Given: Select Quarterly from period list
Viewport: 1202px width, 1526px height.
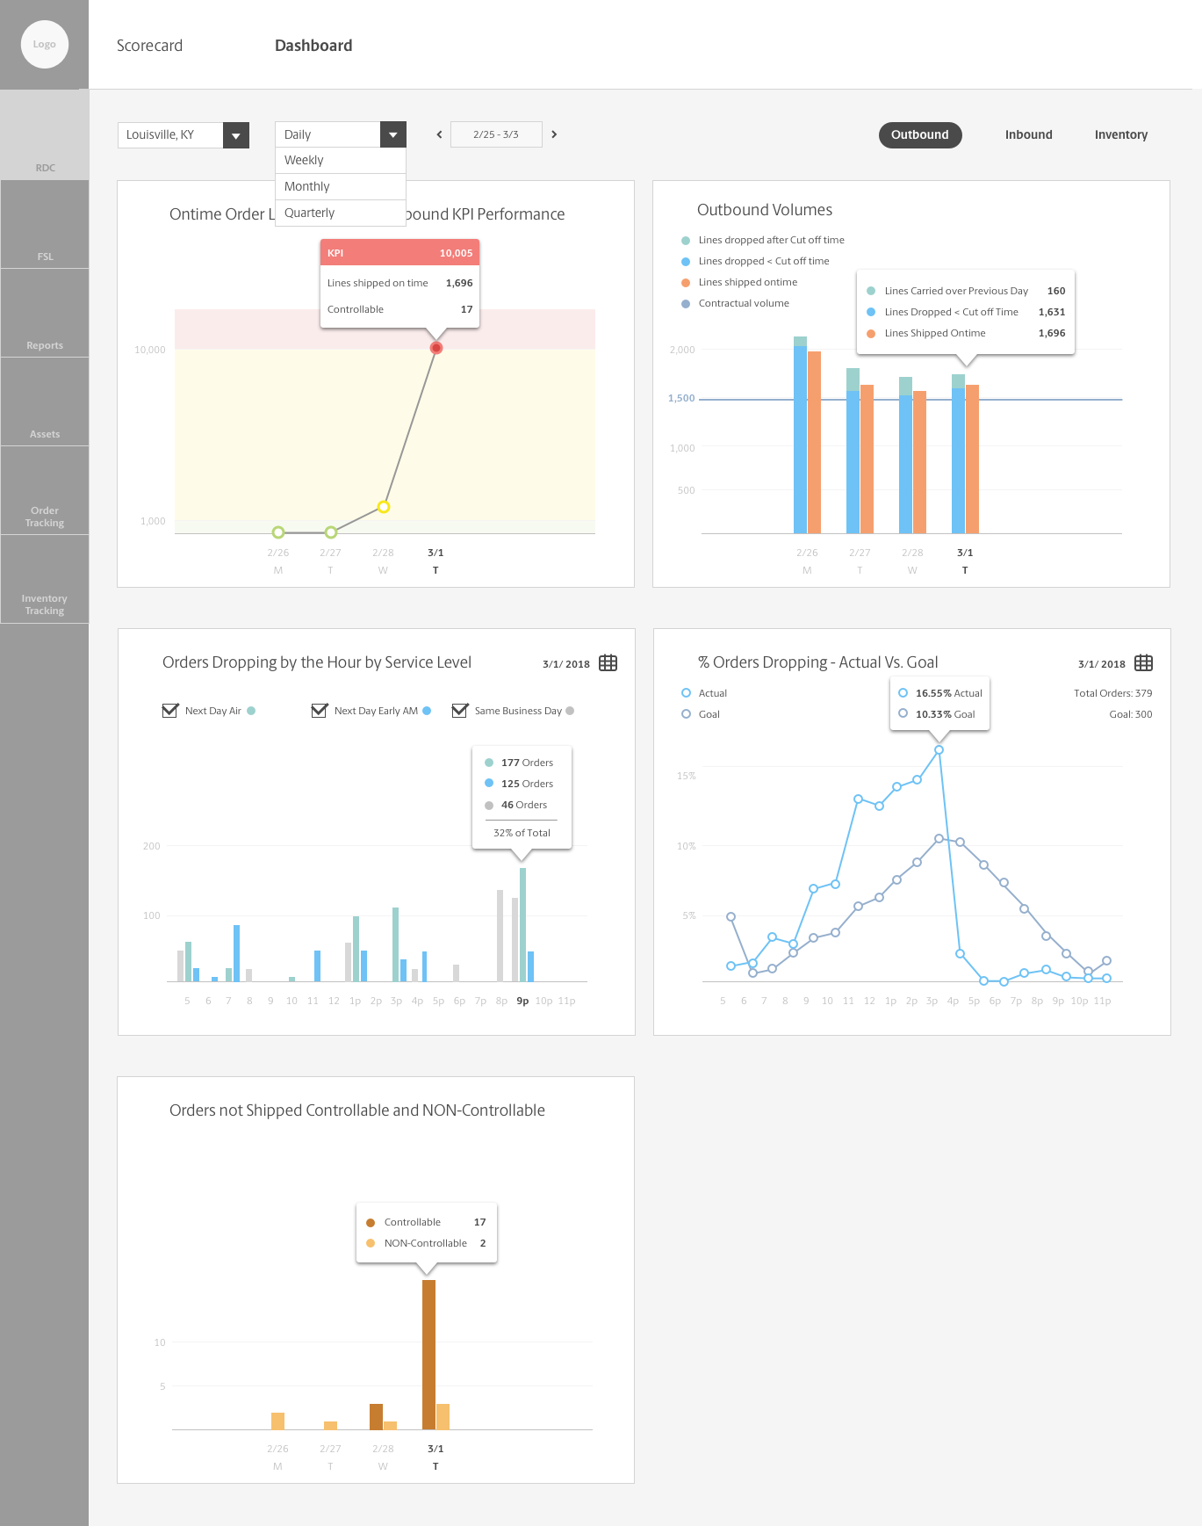Looking at the screenshot, I should [341, 213].
